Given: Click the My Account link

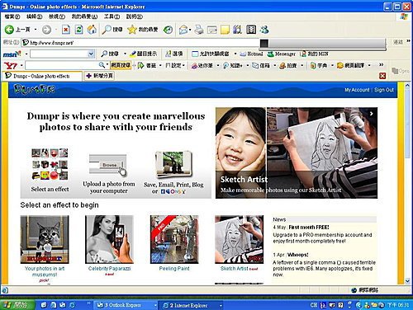Looking at the screenshot, I should 357,90.
